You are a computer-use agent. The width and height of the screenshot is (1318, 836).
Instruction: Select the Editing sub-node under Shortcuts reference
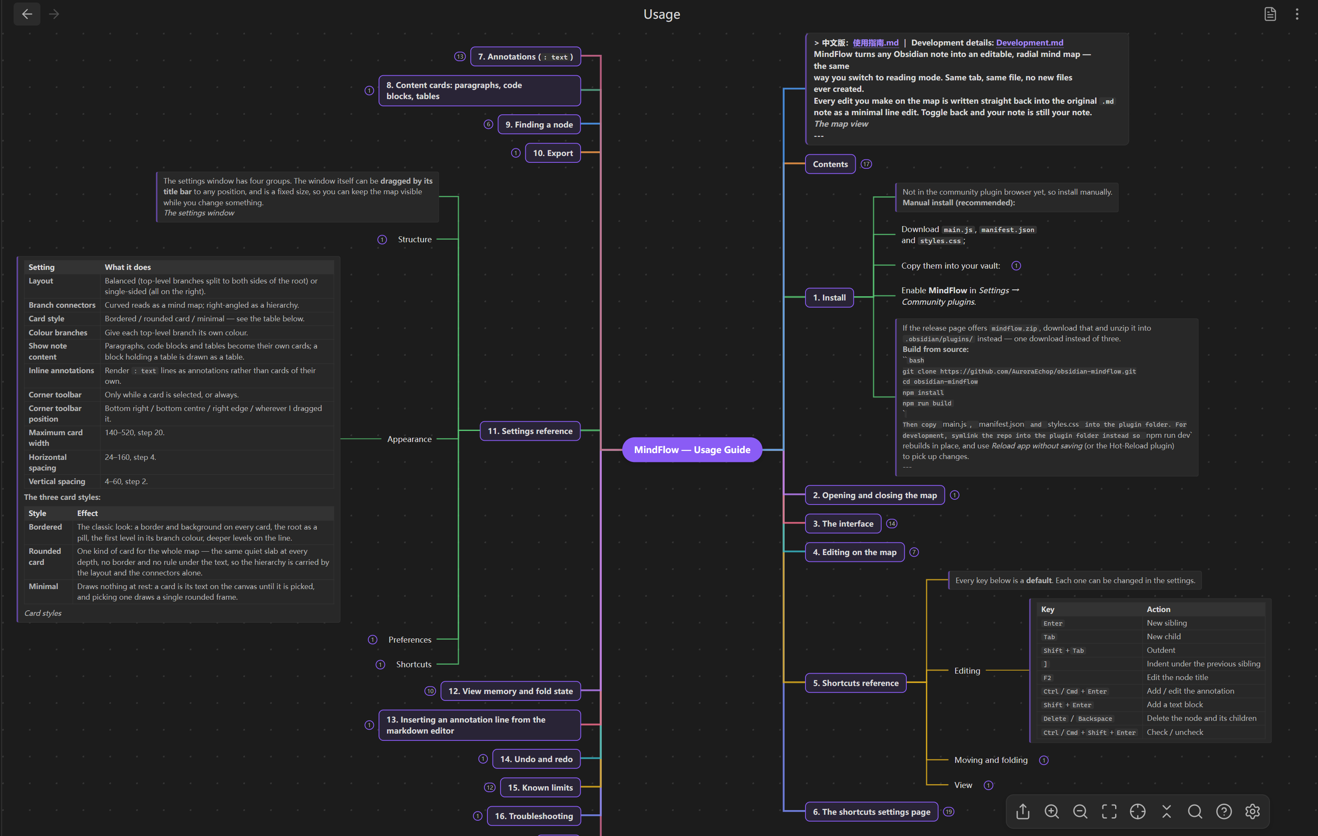(x=967, y=670)
